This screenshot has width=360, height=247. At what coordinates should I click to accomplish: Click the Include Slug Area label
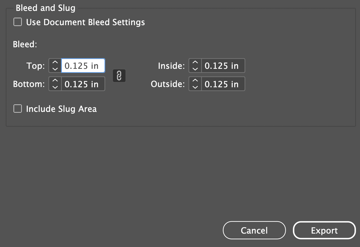point(61,109)
